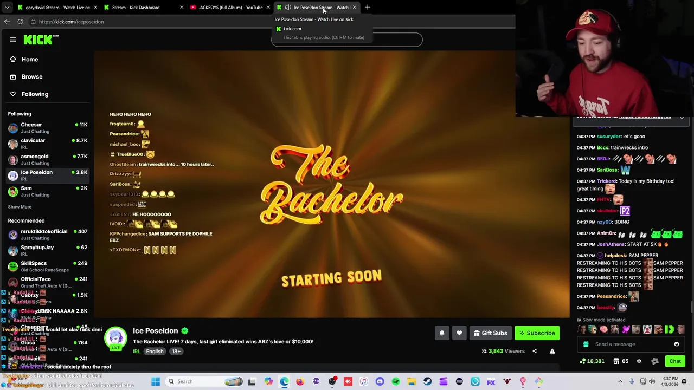The image size is (694, 390).
Task: Click green Chat send button
Action: tap(675, 361)
